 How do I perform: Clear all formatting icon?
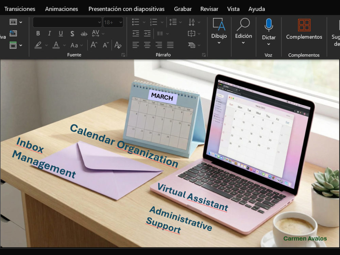tap(118, 45)
